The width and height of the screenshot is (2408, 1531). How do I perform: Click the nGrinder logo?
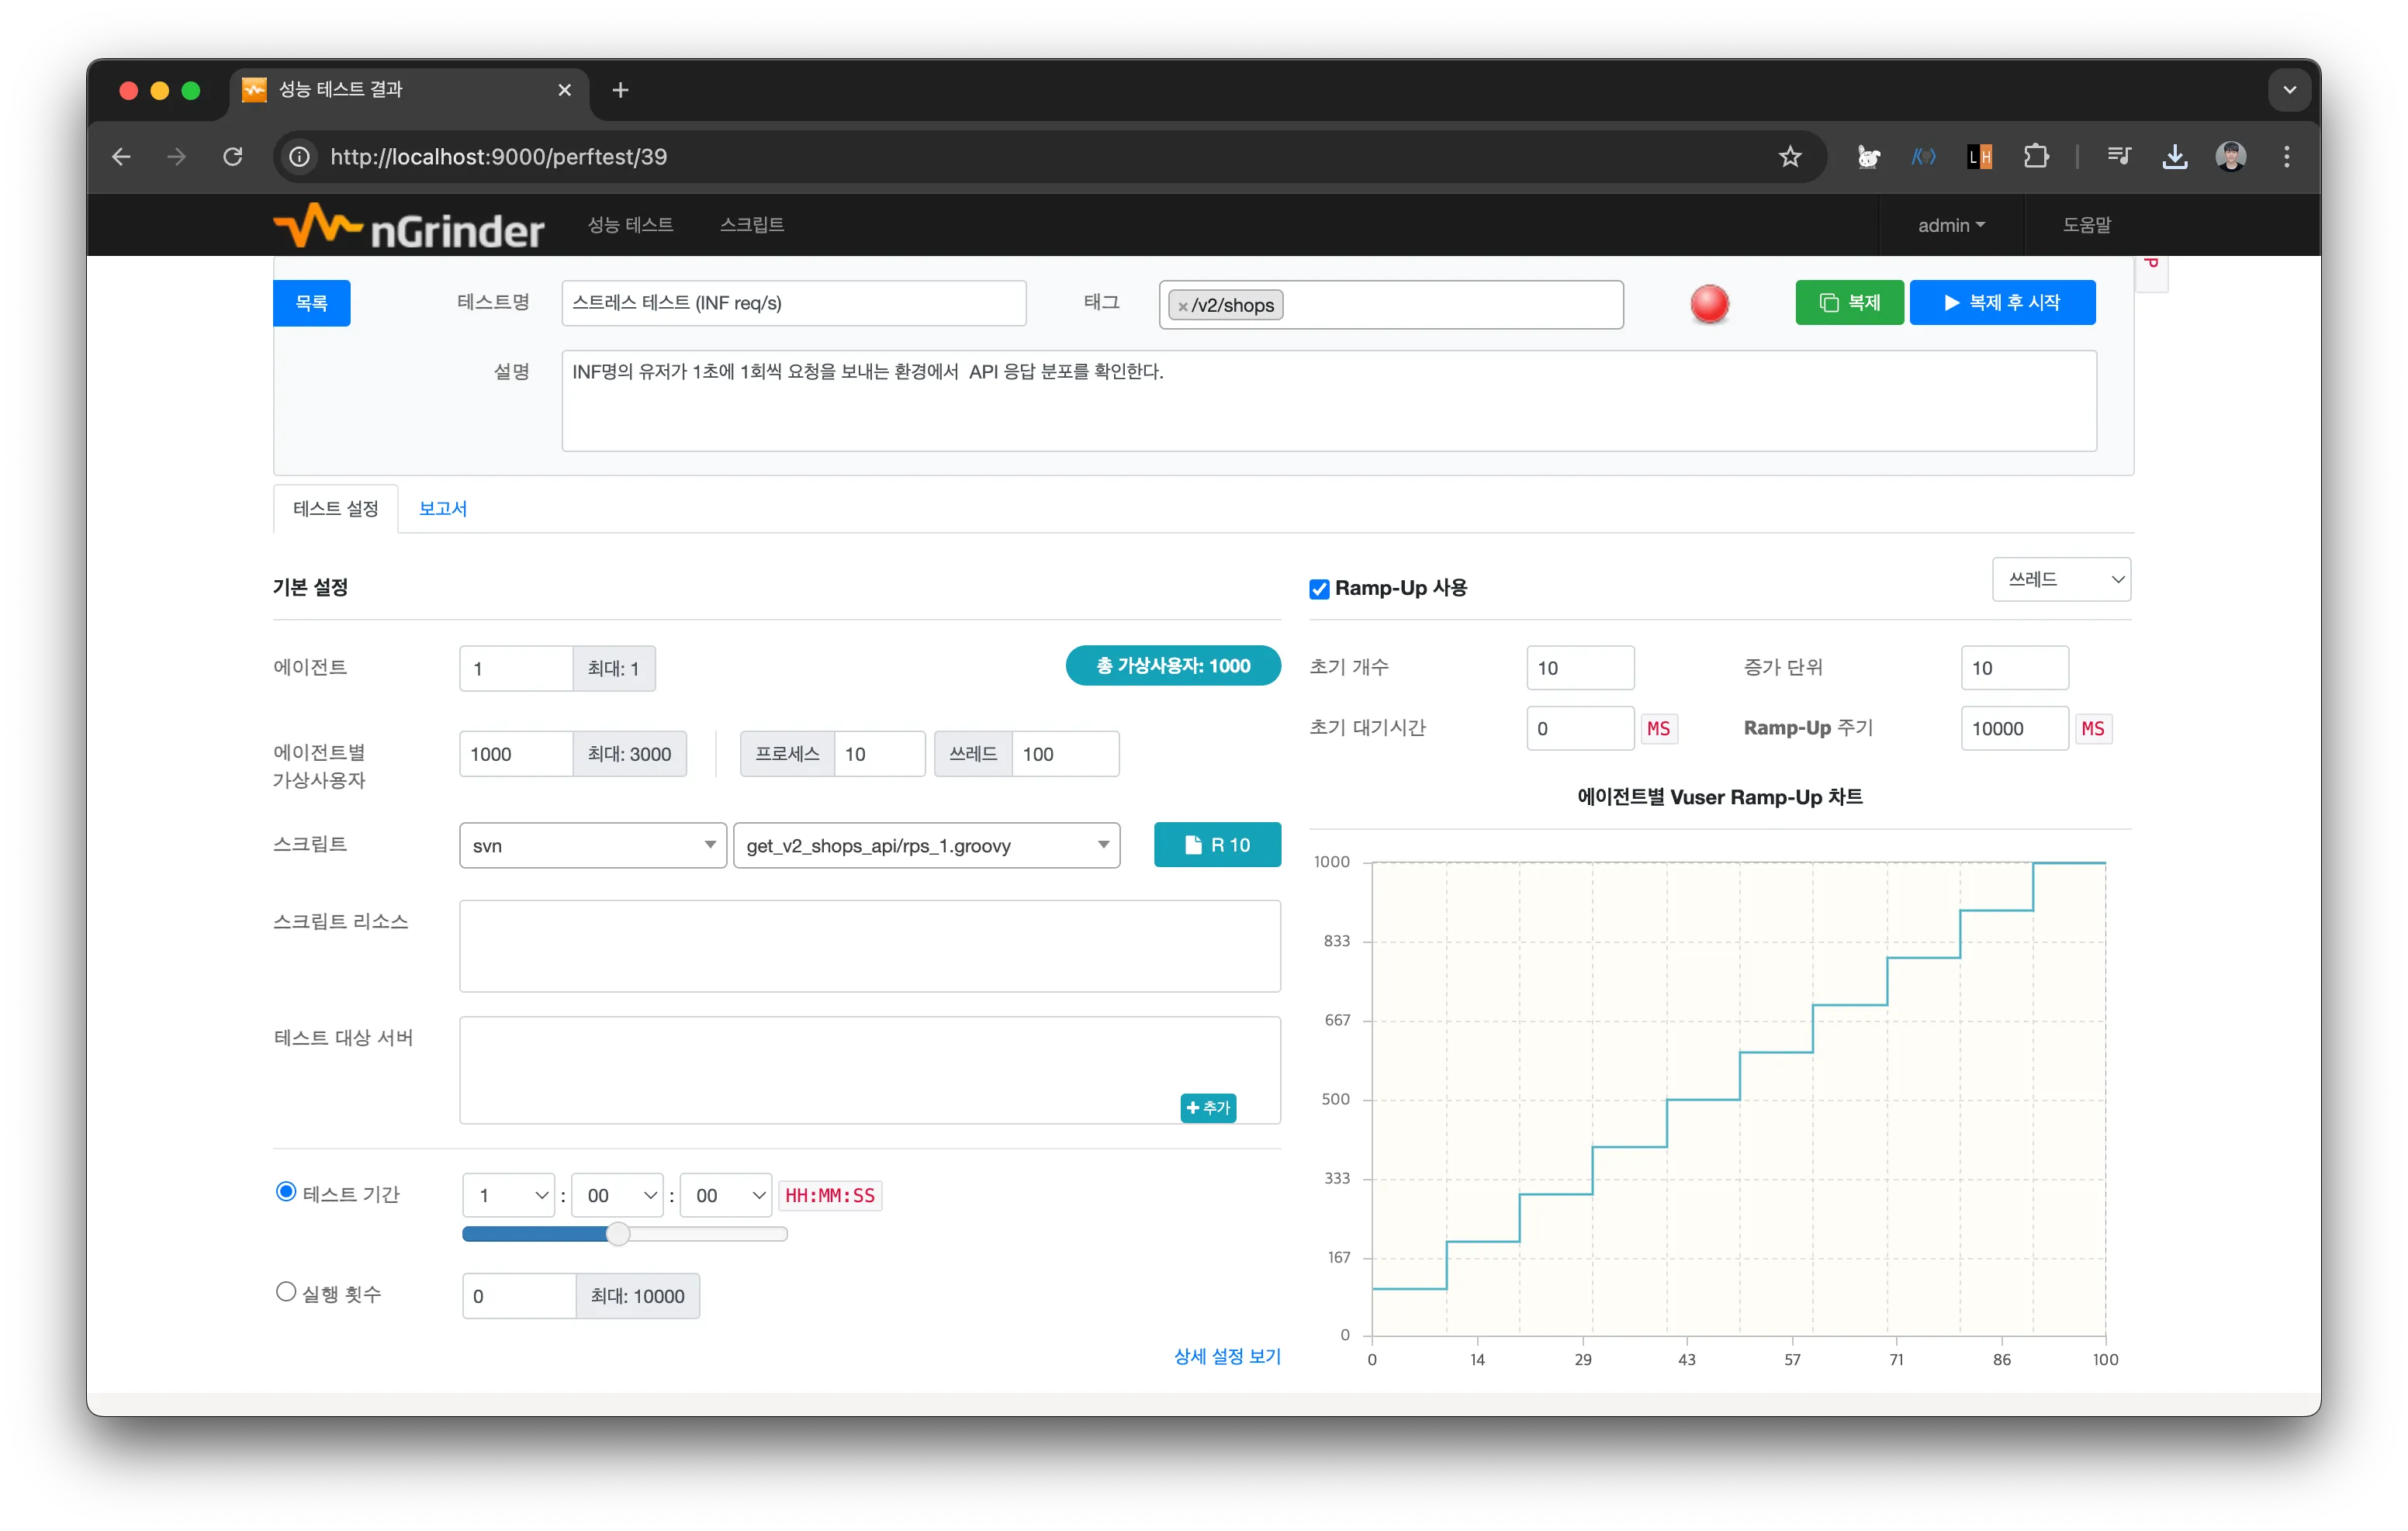pos(408,226)
